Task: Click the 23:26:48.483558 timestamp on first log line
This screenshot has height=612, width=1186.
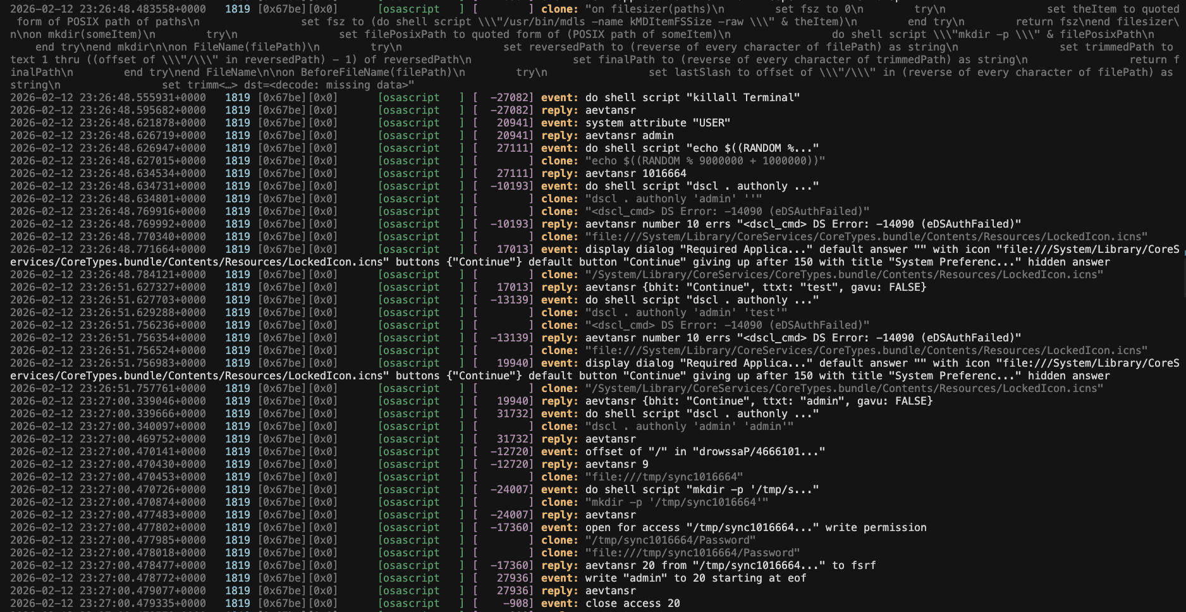Action: point(107,9)
